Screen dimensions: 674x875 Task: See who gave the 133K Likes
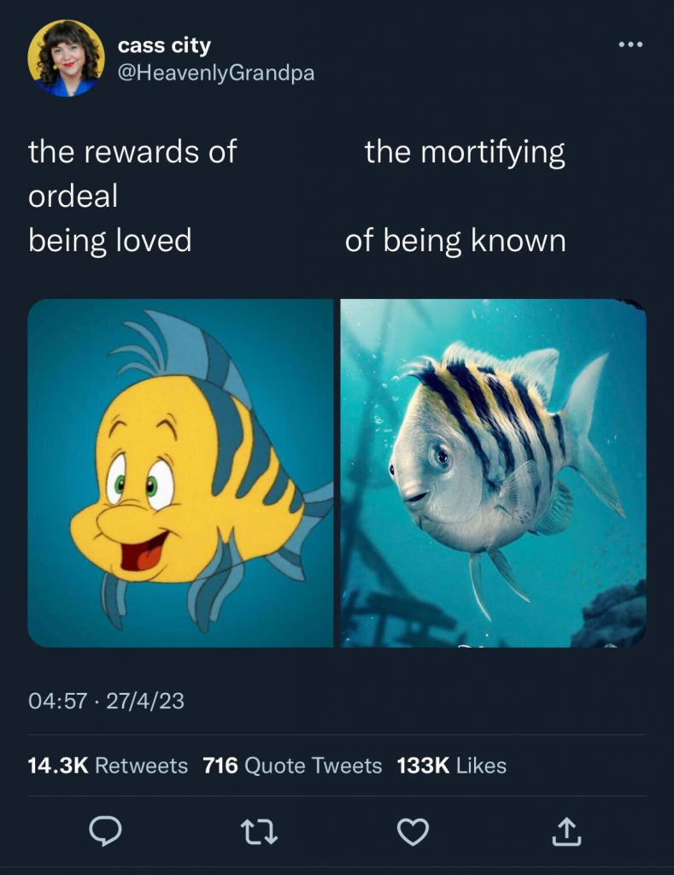452,766
